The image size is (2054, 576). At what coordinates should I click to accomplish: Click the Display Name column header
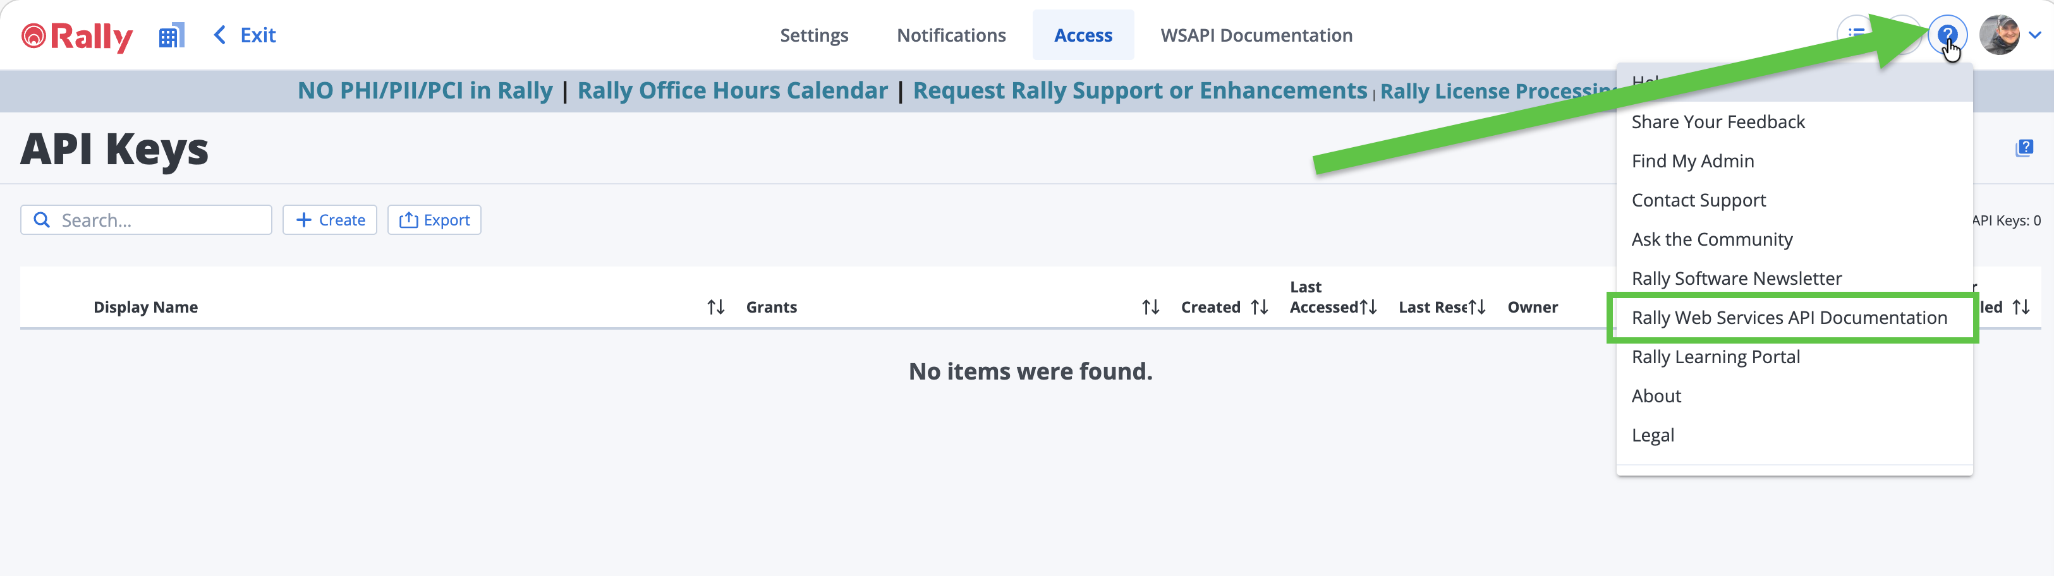coord(145,308)
